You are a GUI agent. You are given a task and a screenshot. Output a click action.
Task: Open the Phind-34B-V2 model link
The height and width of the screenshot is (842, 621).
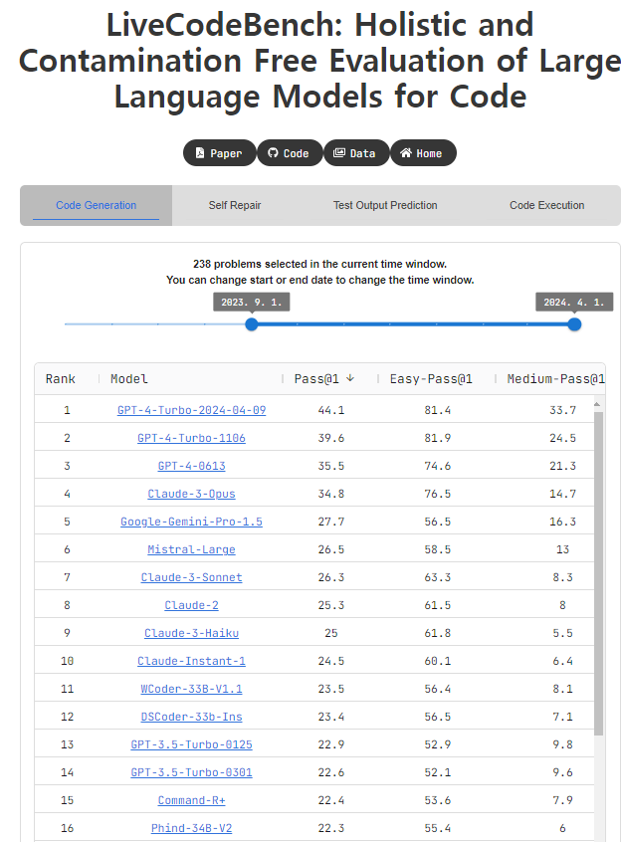(x=192, y=829)
